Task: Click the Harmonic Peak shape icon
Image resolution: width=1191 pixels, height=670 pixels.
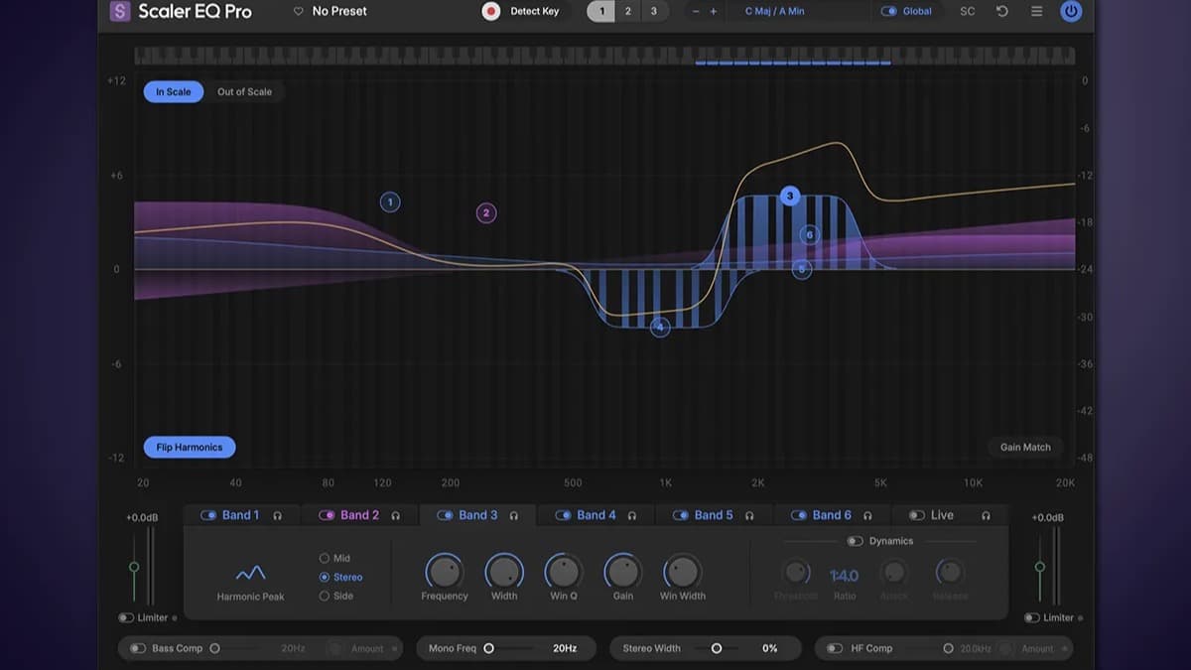Action: tap(250, 574)
